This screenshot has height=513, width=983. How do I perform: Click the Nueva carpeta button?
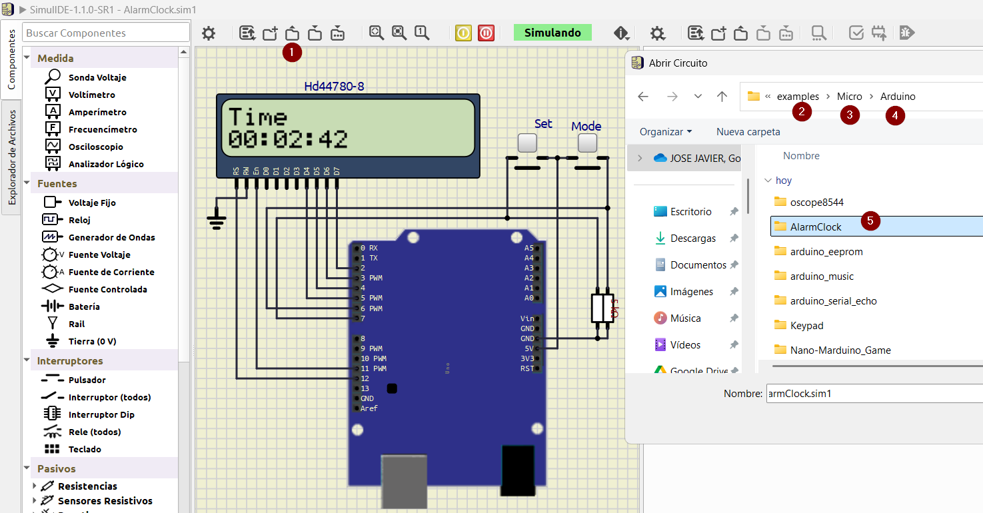coord(748,132)
